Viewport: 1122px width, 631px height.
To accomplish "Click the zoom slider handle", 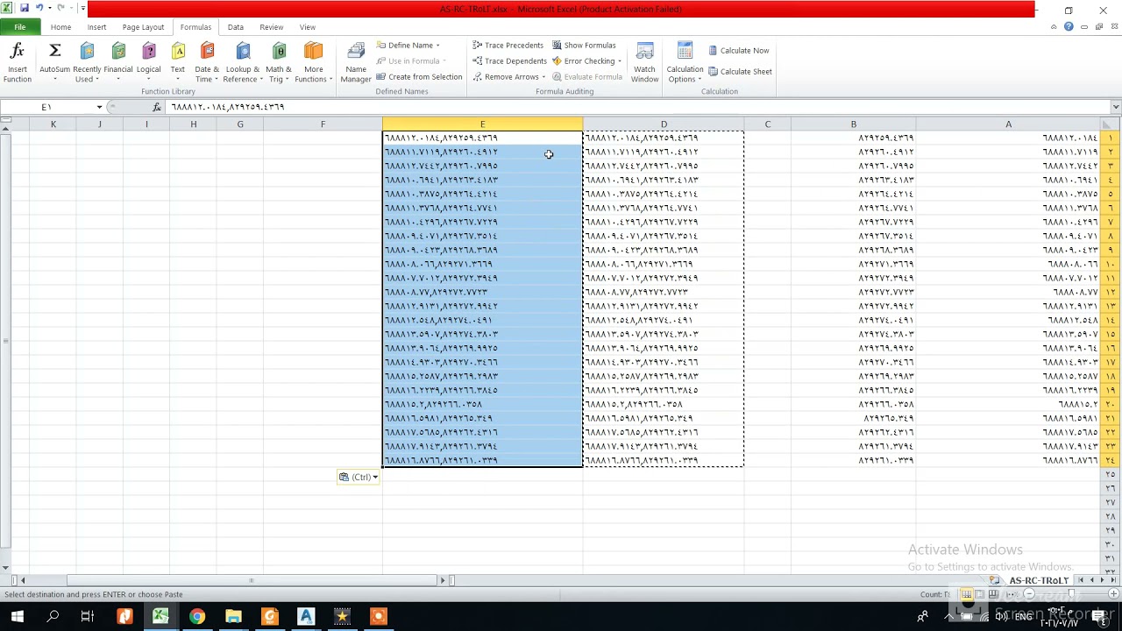I will [1071, 594].
